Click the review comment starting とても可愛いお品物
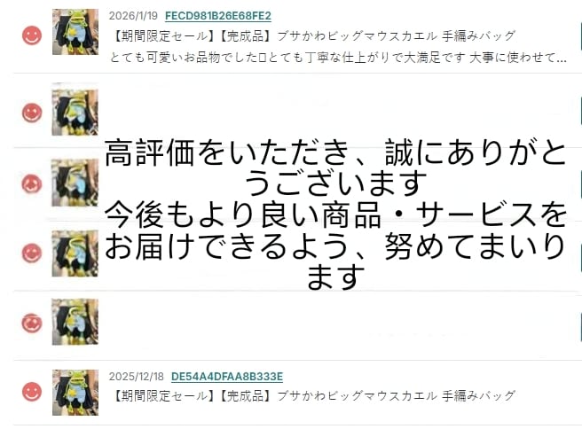Screen dimensions: 582x429 tap(338, 58)
